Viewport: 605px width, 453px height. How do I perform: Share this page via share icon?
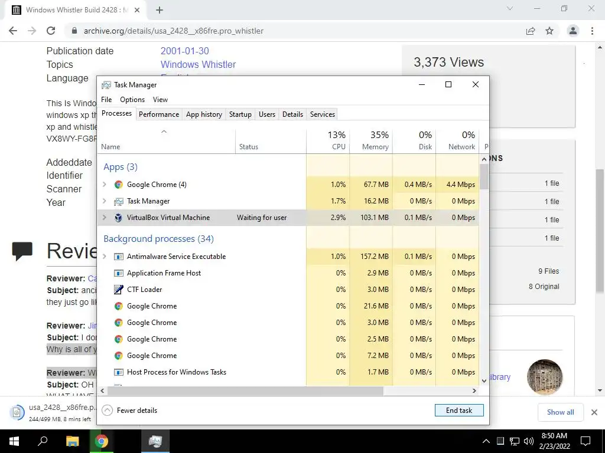click(x=531, y=31)
